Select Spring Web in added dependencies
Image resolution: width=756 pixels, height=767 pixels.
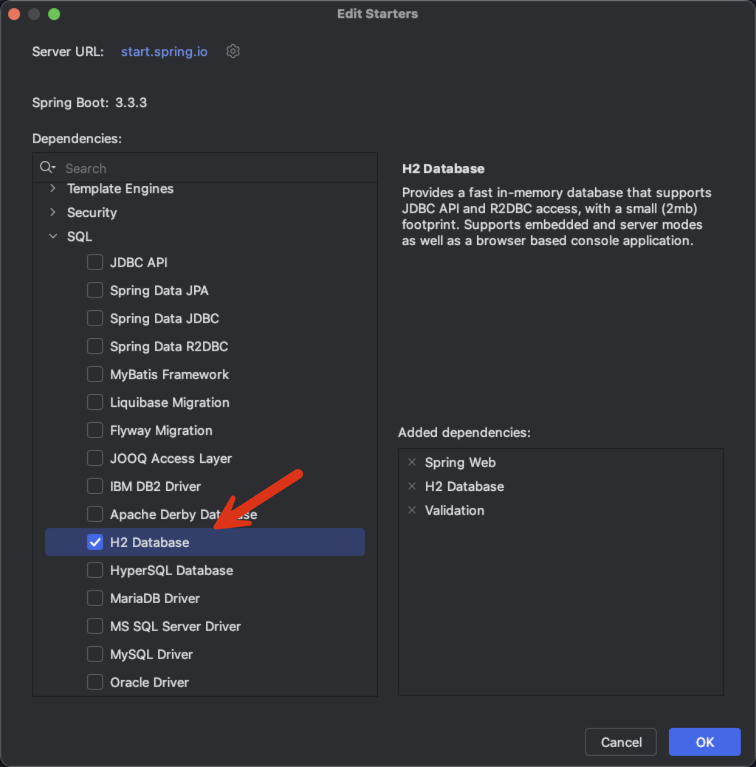[460, 463]
